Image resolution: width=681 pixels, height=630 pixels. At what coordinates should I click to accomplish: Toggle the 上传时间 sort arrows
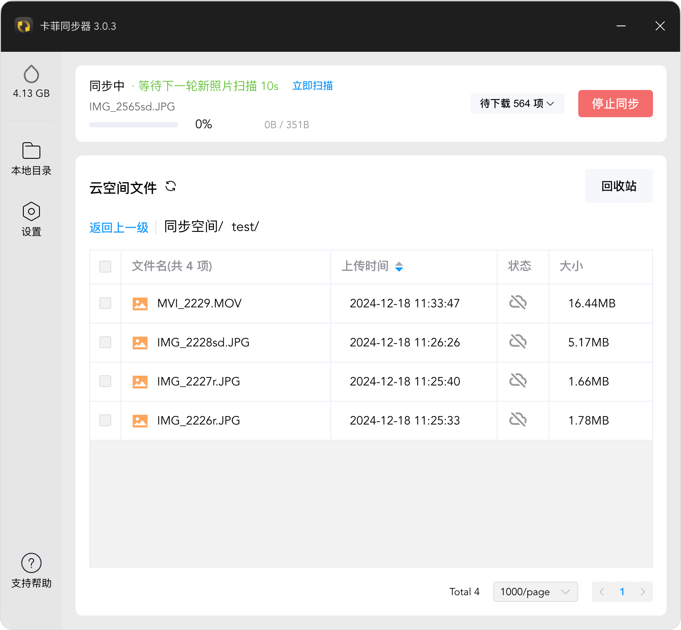pos(399,267)
